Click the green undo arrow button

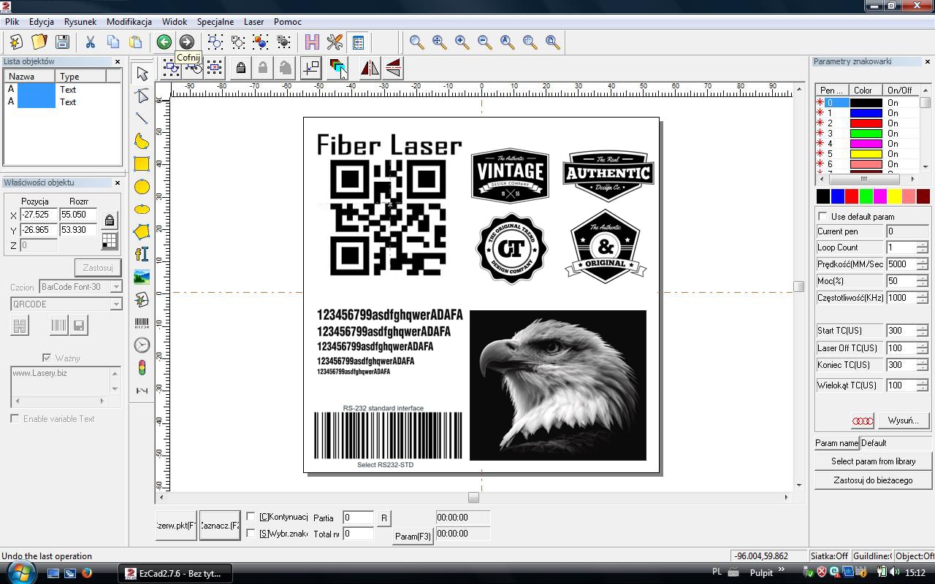(x=164, y=42)
